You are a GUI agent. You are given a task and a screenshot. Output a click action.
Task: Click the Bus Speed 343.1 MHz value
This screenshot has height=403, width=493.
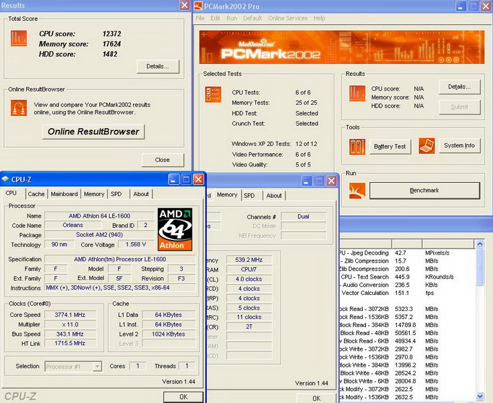pyautogui.click(x=70, y=334)
